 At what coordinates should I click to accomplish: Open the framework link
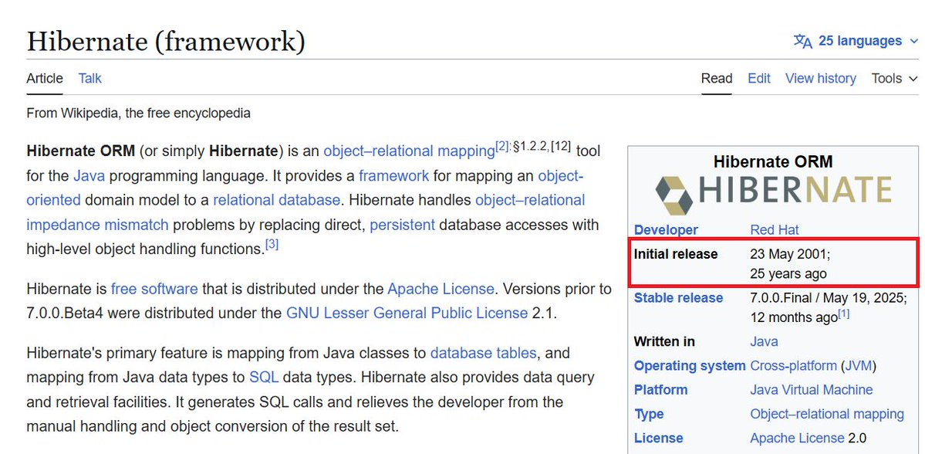coord(393,176)
